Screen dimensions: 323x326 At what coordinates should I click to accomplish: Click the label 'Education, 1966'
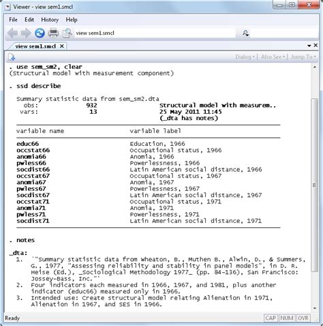157,144
